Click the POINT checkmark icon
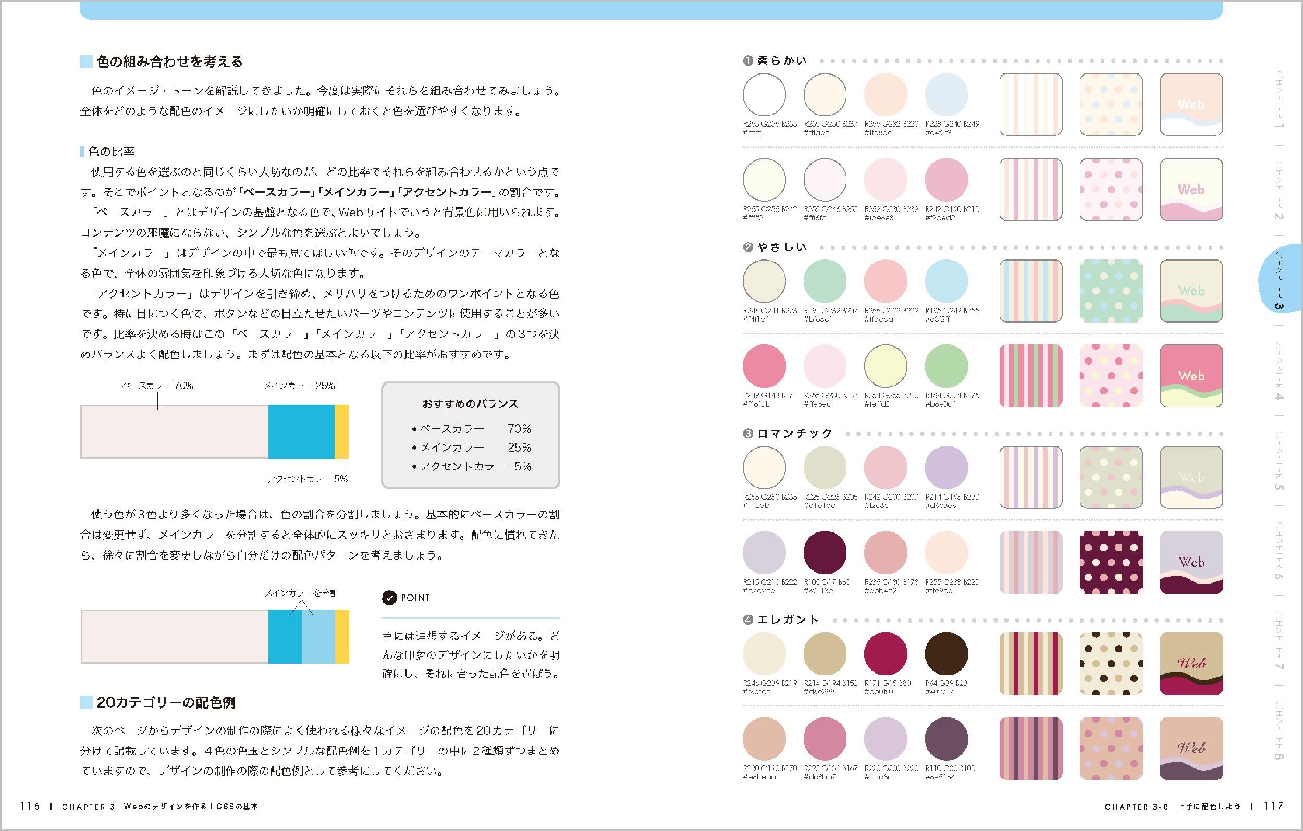Image resolution: width=1303 pixels, height=831 pixels. pos(389,598)
